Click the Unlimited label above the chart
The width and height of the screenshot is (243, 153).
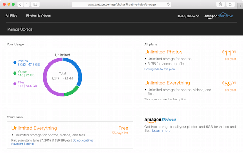click(62, 55)
